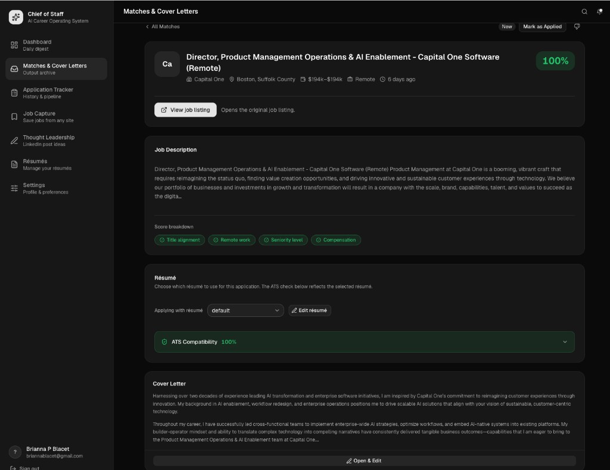Click the Seniority level score chip

point(283,240)
